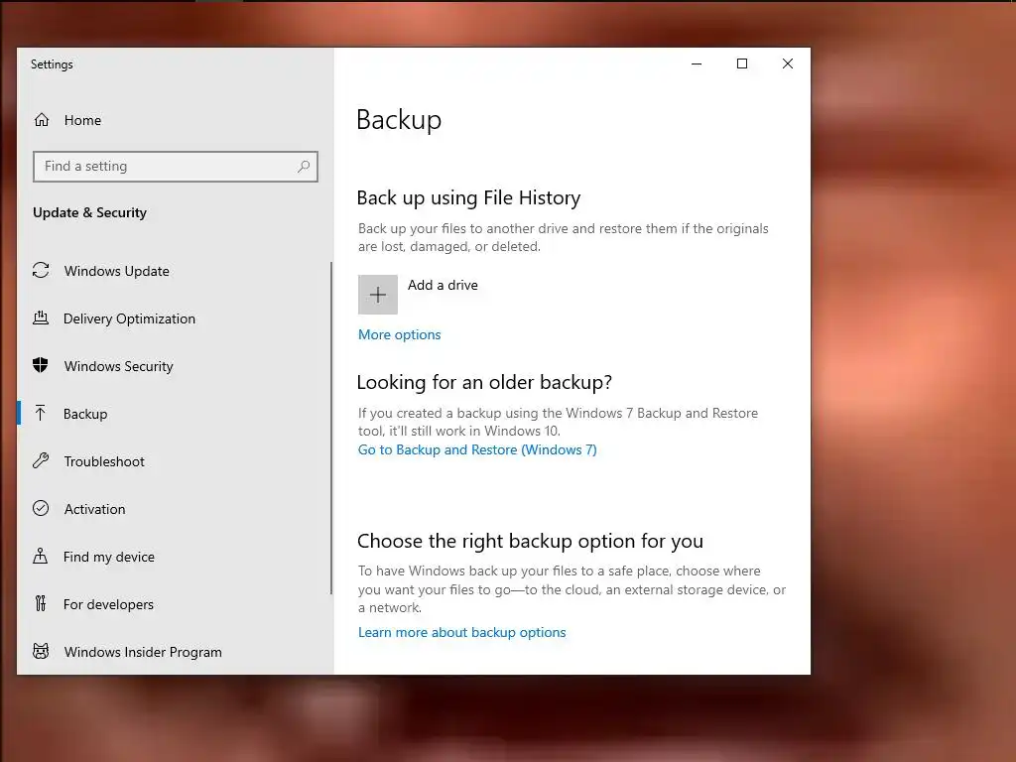The image size is (1016, 762).
Task: Focus the Find a setting search field
Action: tap(176, 167)
